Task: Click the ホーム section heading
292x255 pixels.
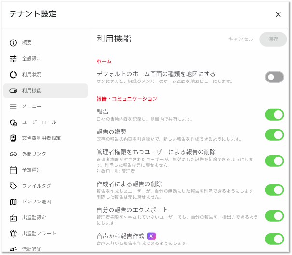Action: [104, 61]
